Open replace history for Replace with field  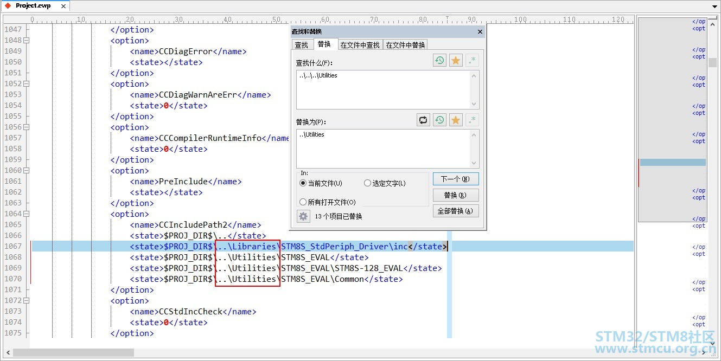pos(439,120)
